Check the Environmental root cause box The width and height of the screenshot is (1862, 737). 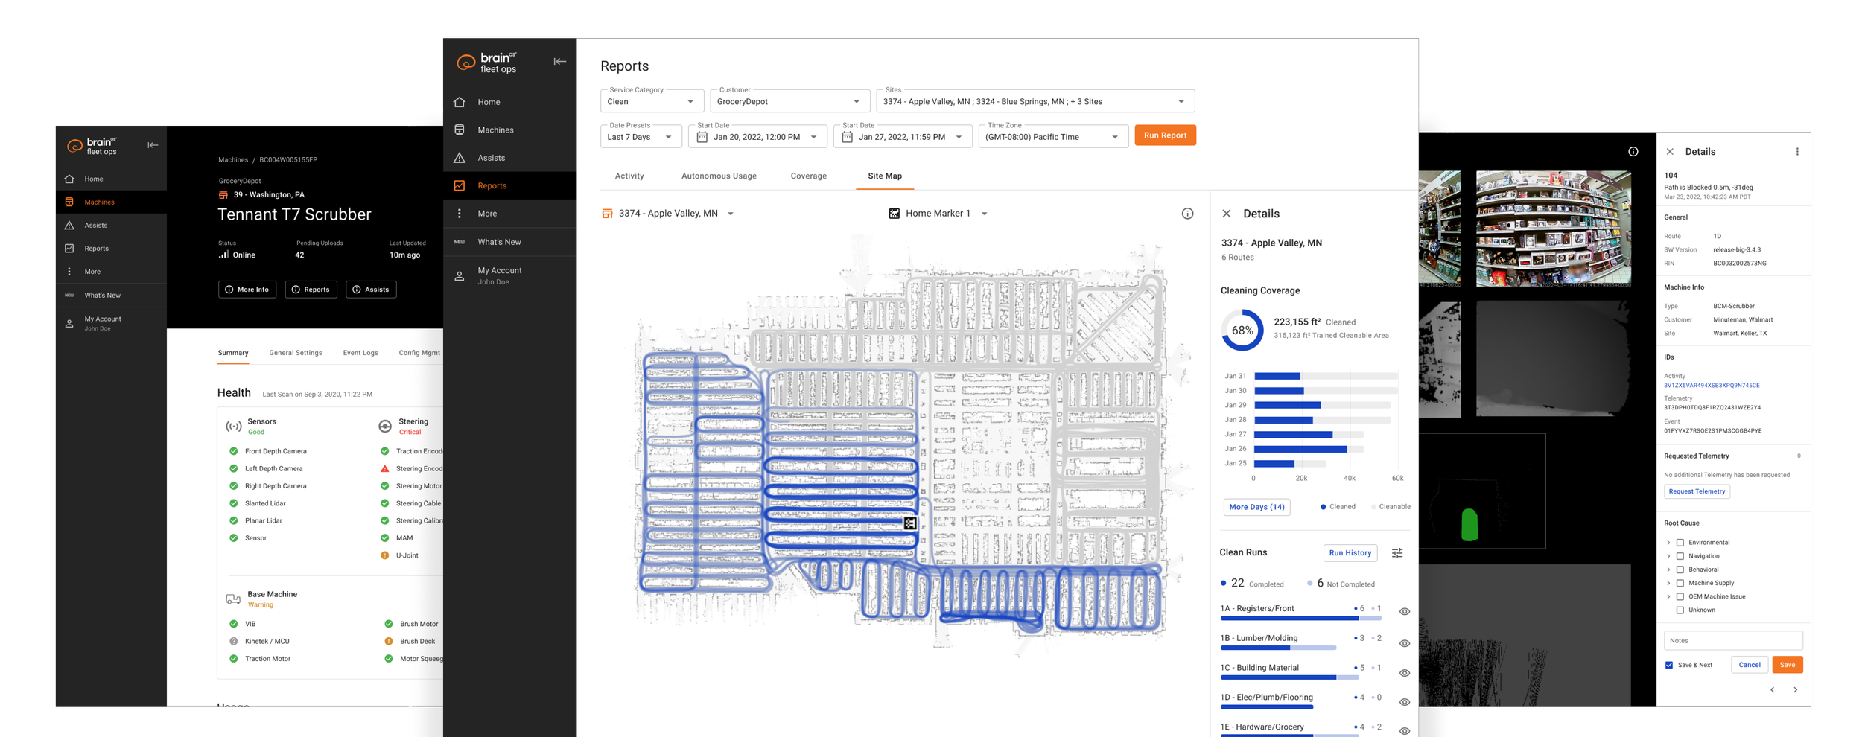1680,543
